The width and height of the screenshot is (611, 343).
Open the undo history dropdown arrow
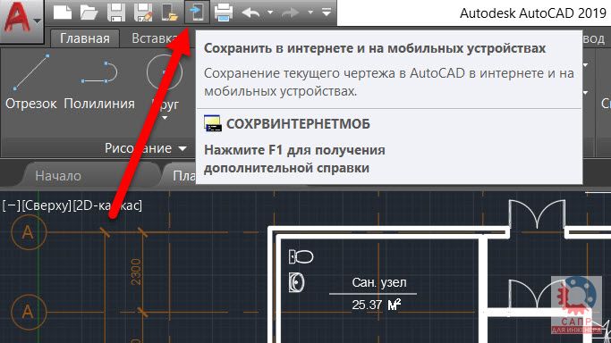tap(270, 13)
